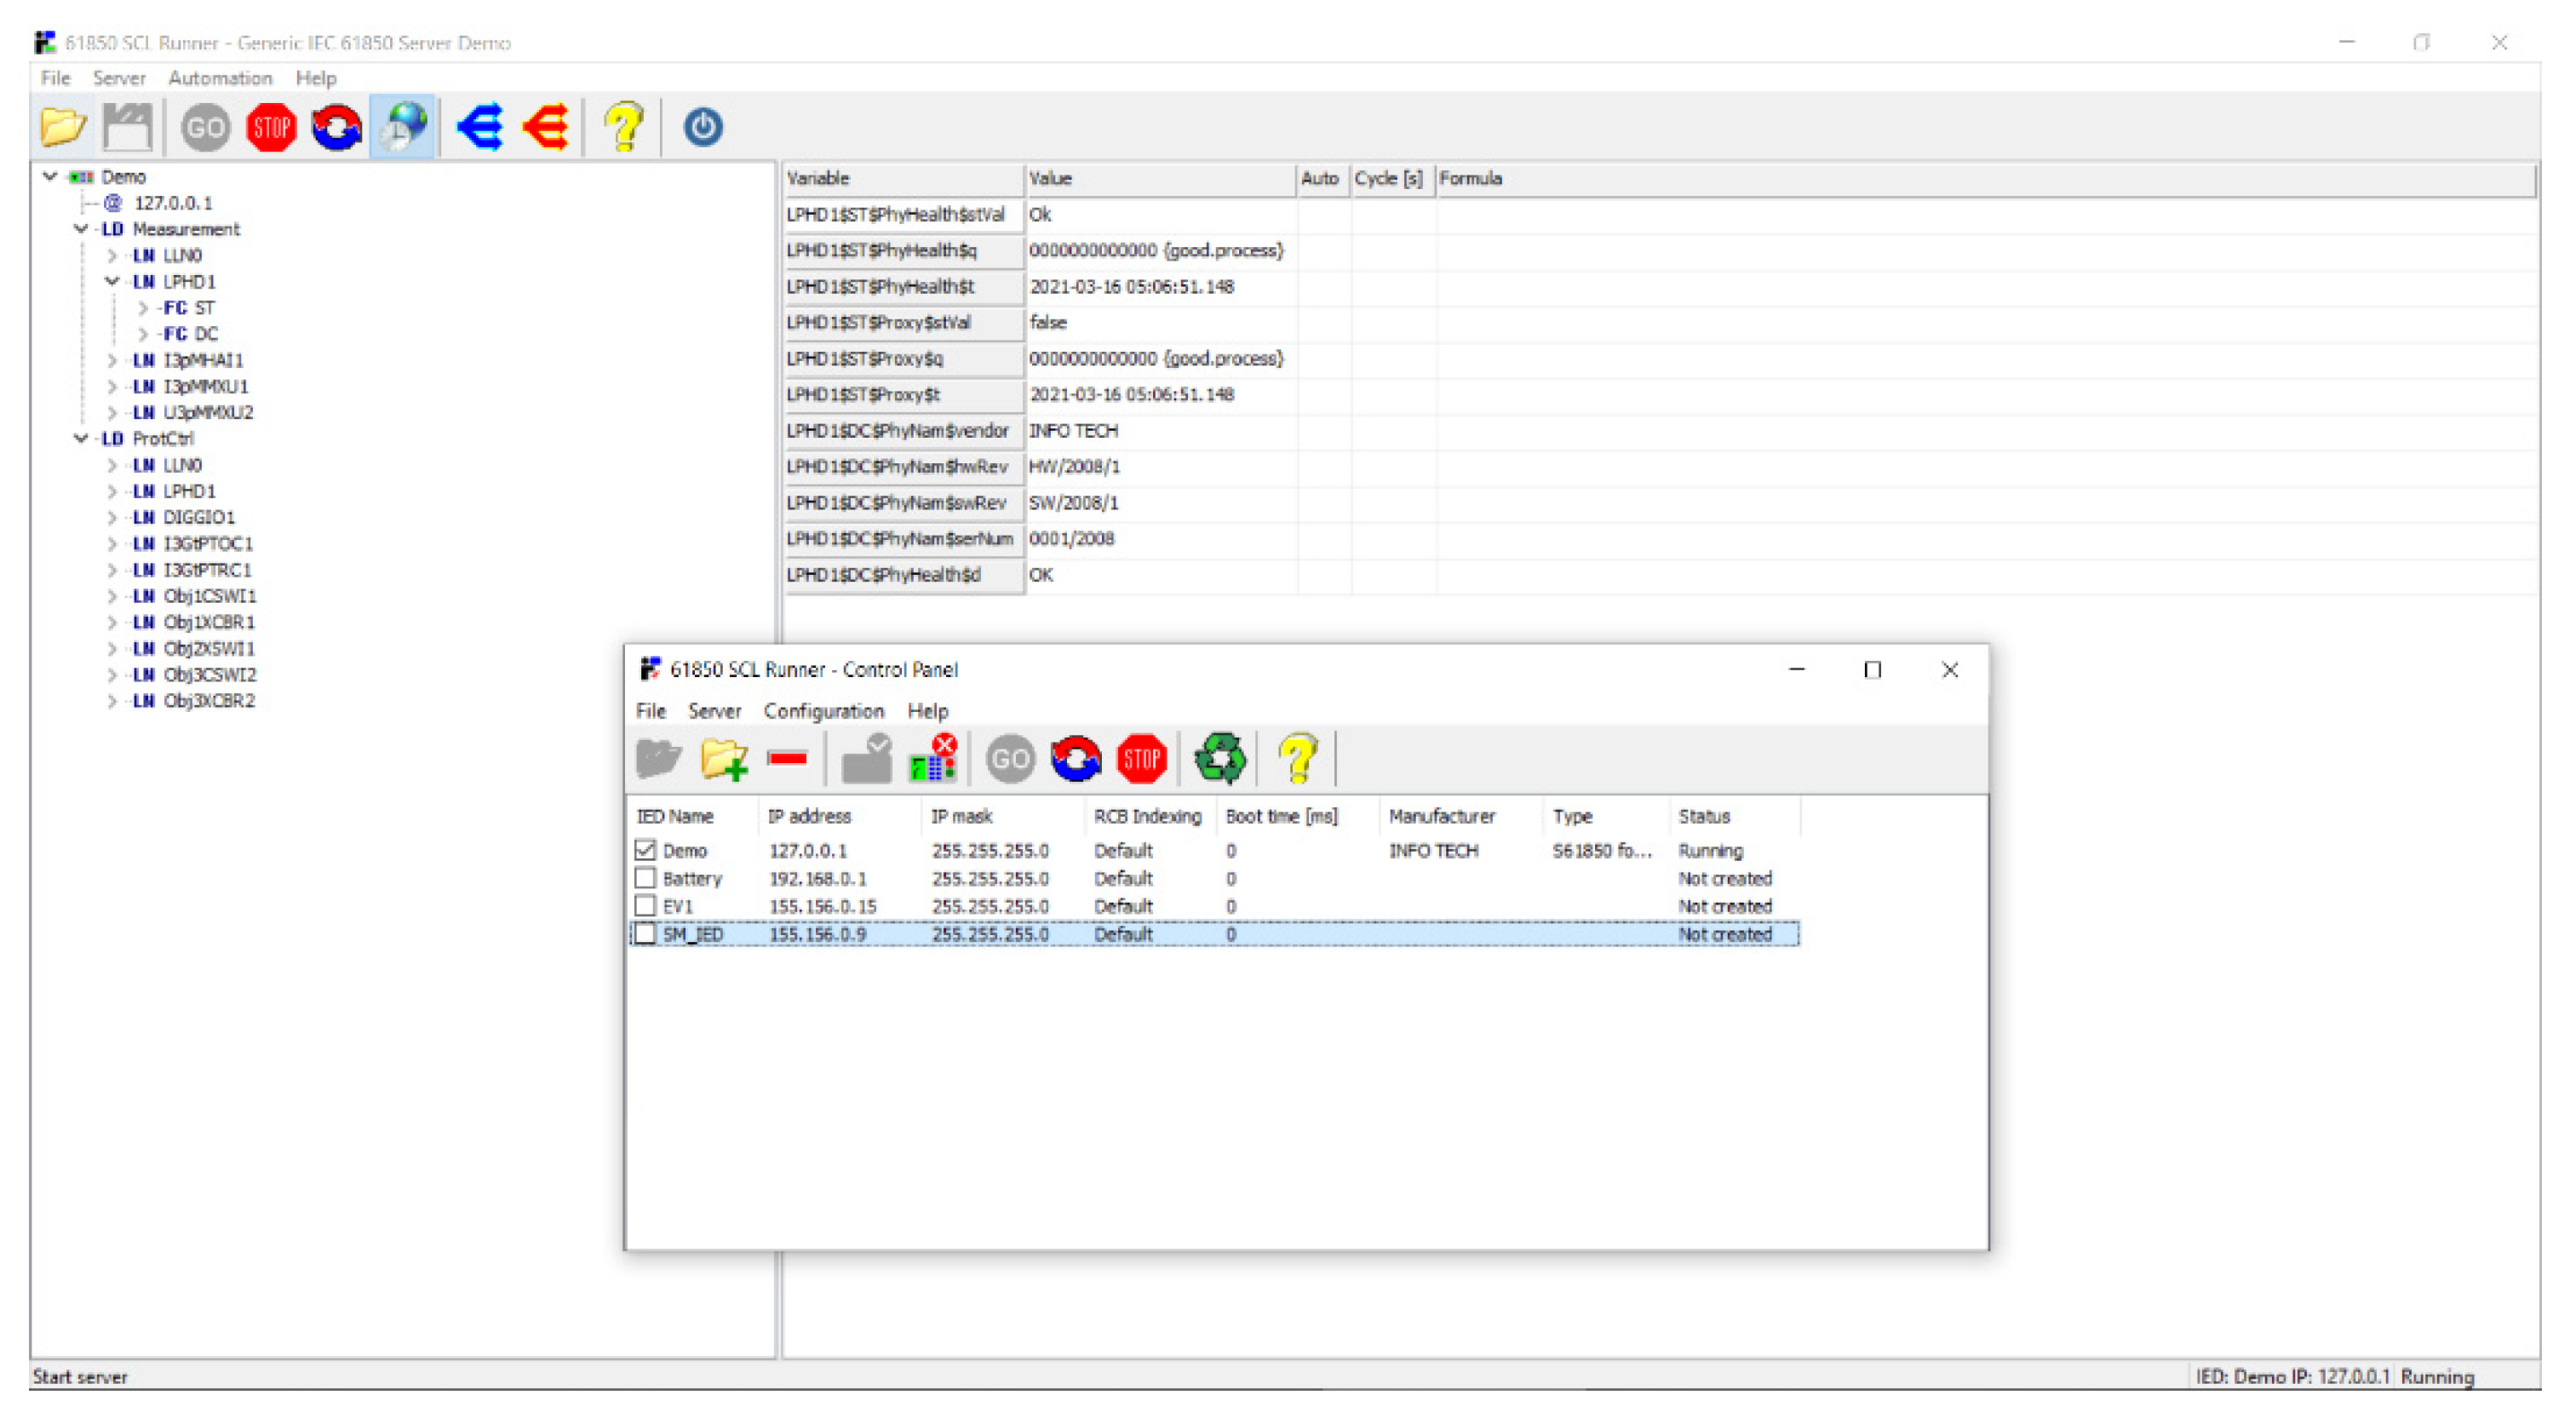Click the blue power button icon
This screenshot has width=2576, height=1418.
(x=703, y=127)
